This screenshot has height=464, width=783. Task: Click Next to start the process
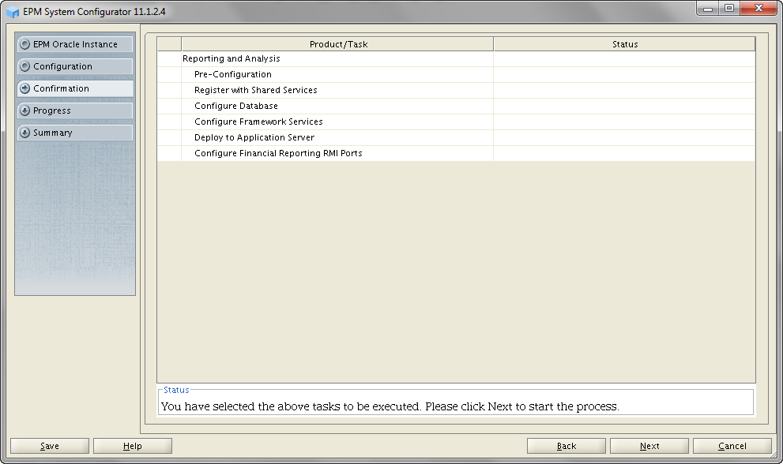pos(649,446)
